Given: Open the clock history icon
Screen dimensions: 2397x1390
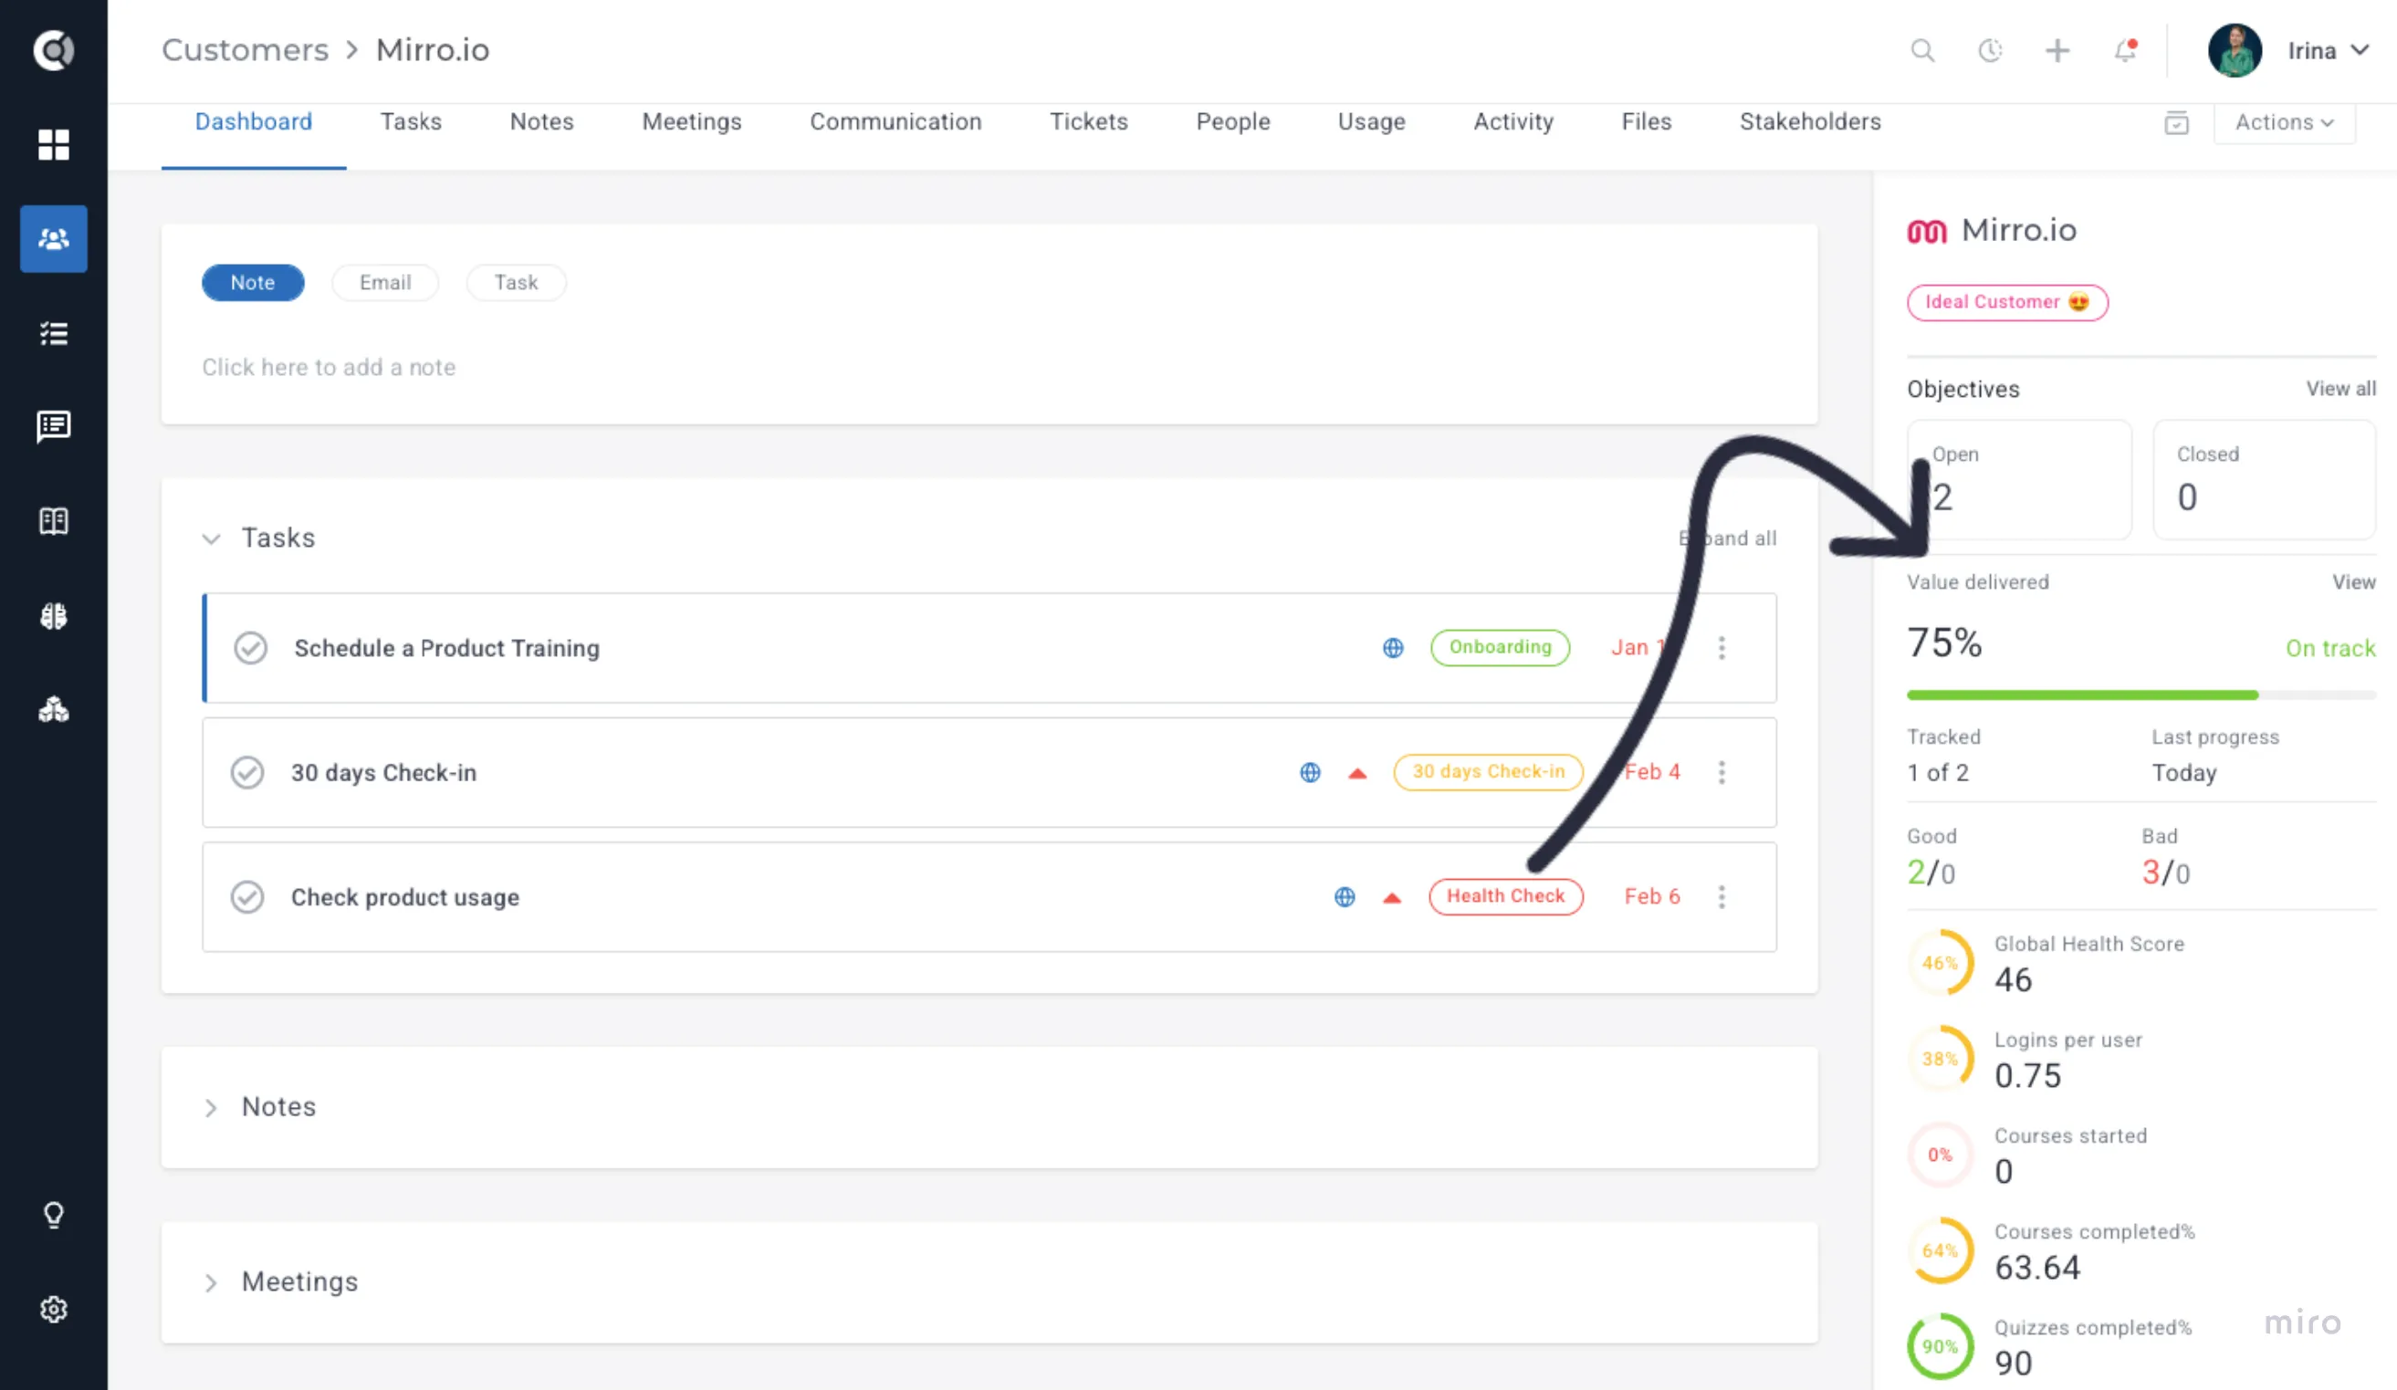Looking at the screenshot, I should [1990, 50].
